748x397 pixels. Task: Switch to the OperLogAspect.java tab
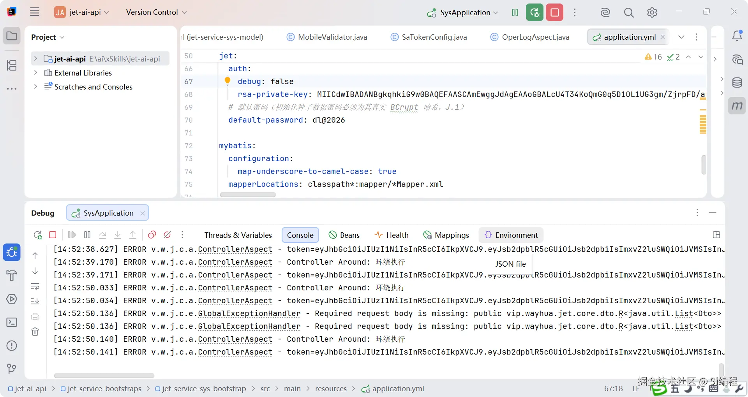(x=530, y=37)
